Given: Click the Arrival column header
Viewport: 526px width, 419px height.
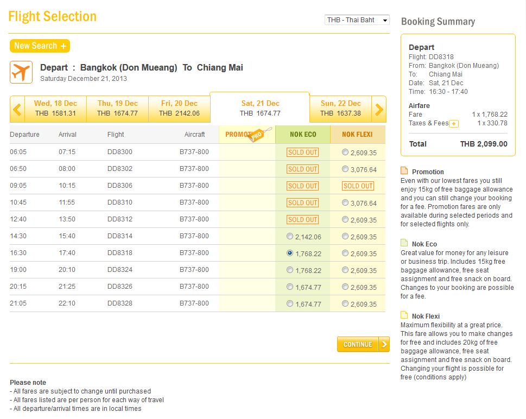Looking at the screenshot, I should tap(67, 135).
